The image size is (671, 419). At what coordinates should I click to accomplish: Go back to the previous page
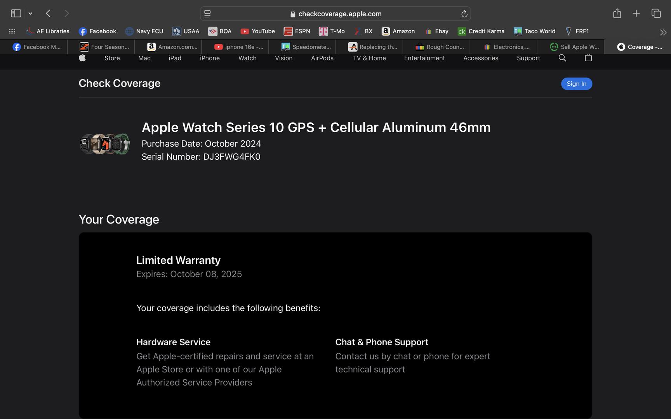point(48,14)
